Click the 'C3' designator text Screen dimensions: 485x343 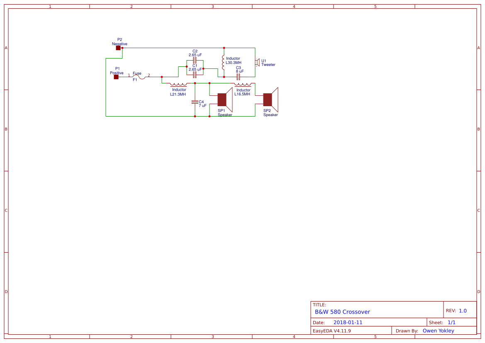239,68
